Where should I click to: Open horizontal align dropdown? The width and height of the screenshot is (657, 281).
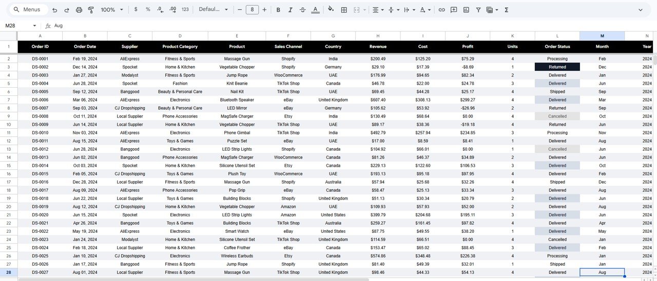point(378,10)
